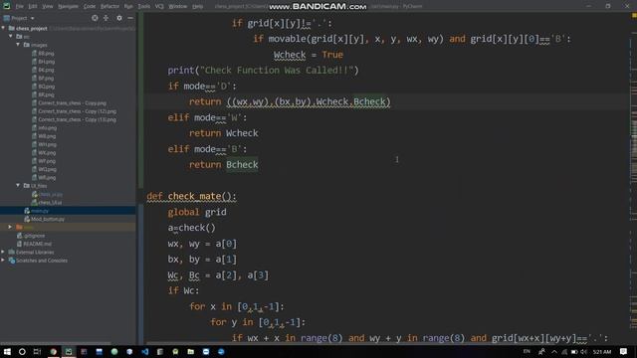Collapse the chess_project root folder
The image size is (637, 358).
click(x=4, y=29)
